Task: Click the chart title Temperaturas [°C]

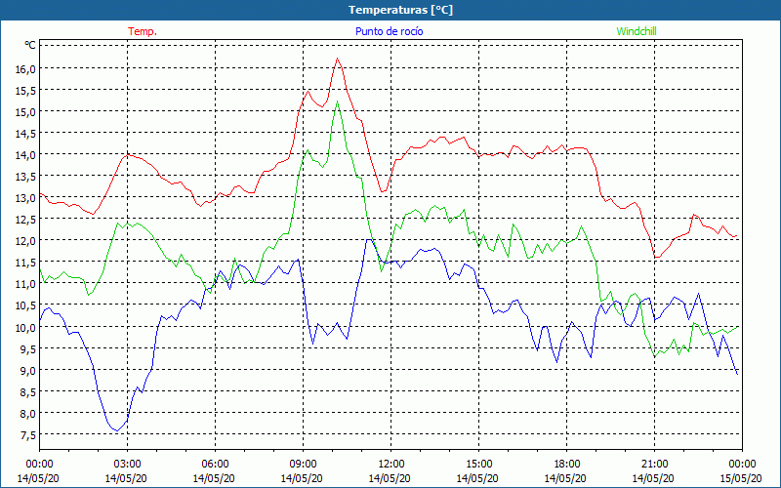Action: 400,10
